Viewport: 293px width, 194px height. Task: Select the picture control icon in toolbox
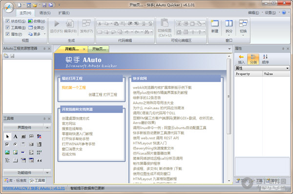click(x=7, y=153)
